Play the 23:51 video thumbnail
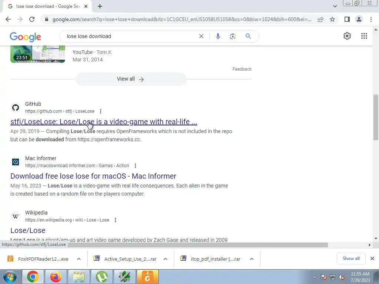This screenshot has width=379, height=284. (38, 54)
